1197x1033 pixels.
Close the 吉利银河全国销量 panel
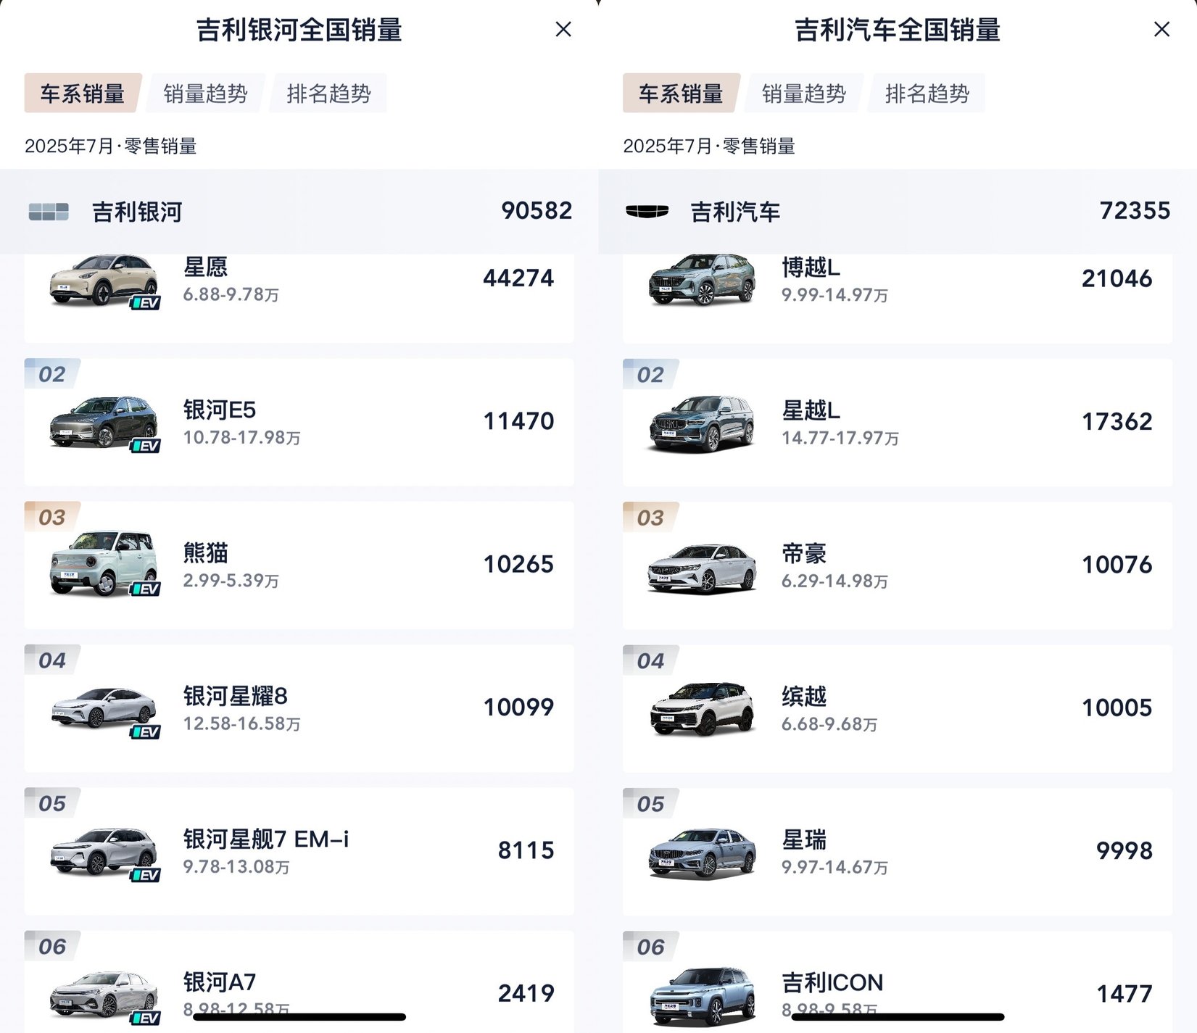click(x=563, y=30)
